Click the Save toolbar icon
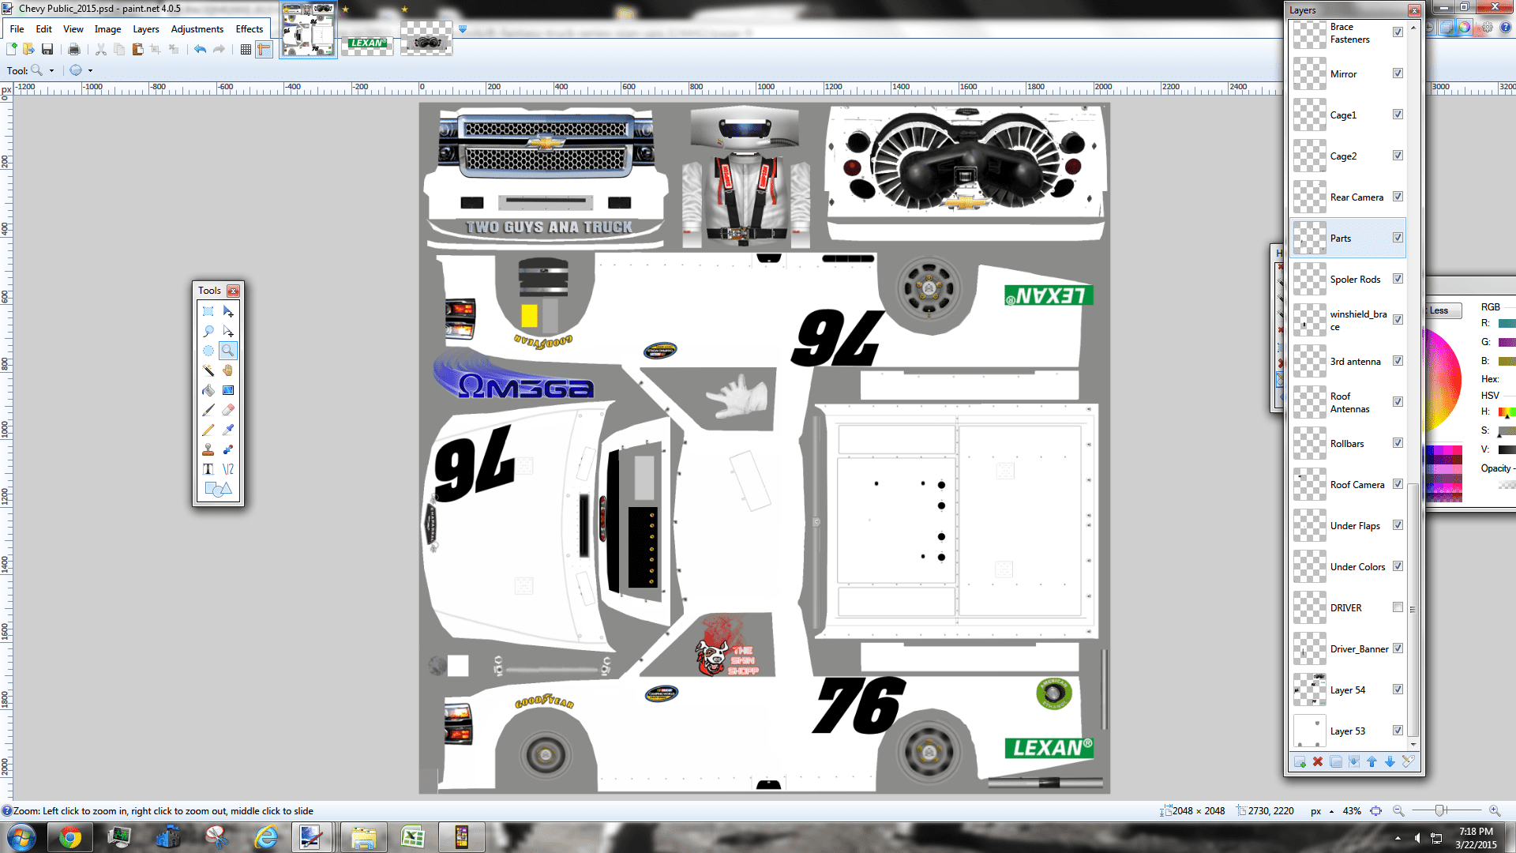 coord(47,49)
